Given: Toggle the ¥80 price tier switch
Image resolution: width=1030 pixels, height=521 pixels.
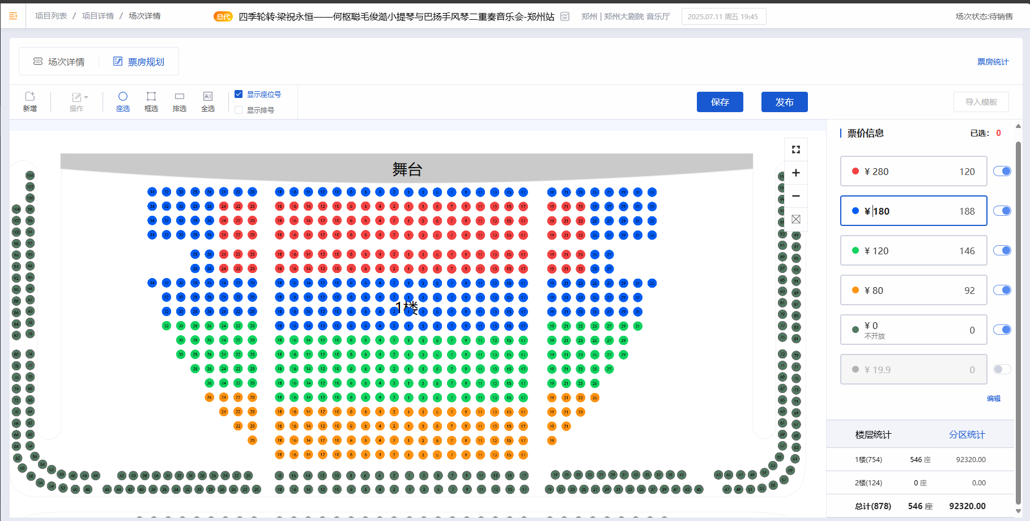Looking at the screenshot, I should tap(1002, 290).
